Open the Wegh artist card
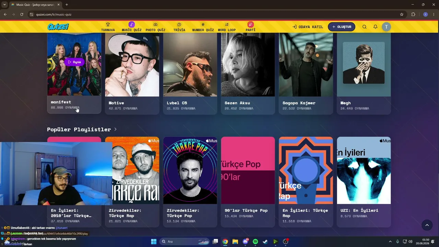This screenshot has height=247, width=439. coord(364,73)
